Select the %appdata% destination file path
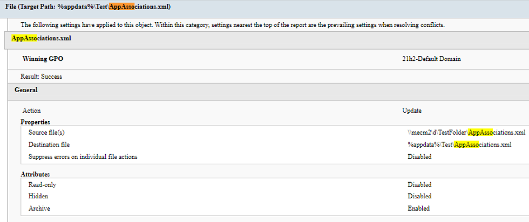Screen dimensions: 529x222 tap(459, 144)
